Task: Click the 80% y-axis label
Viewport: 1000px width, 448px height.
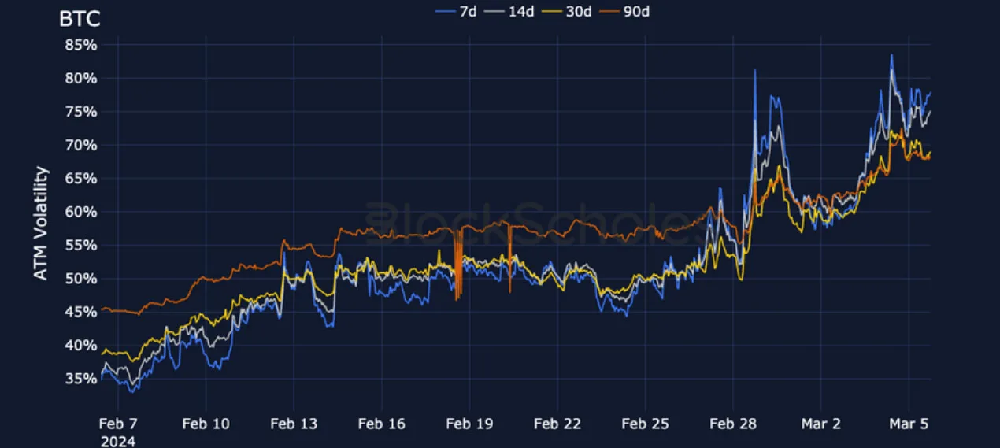Action: tap(81, 78)
